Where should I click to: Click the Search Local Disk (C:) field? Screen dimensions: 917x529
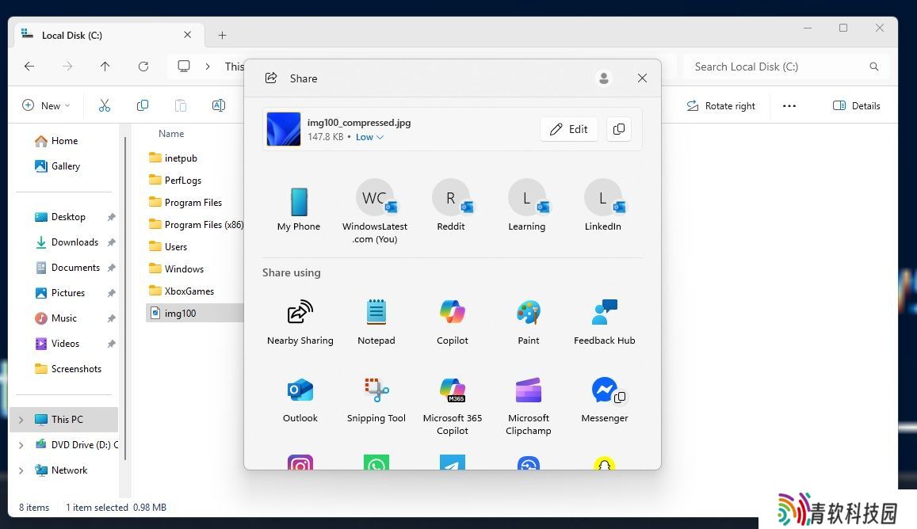(777, 67)
